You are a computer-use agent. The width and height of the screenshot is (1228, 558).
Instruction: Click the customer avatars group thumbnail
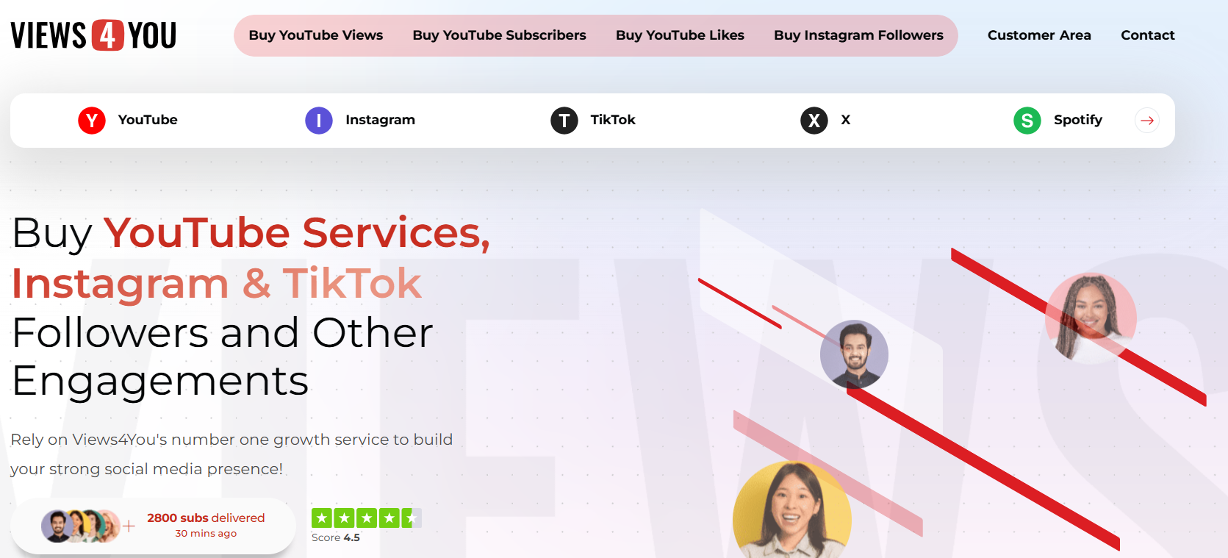(81, 526)
